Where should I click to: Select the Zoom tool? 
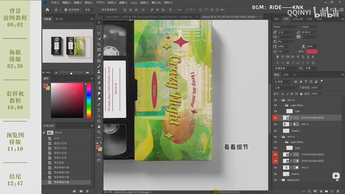tap(99, 132)
